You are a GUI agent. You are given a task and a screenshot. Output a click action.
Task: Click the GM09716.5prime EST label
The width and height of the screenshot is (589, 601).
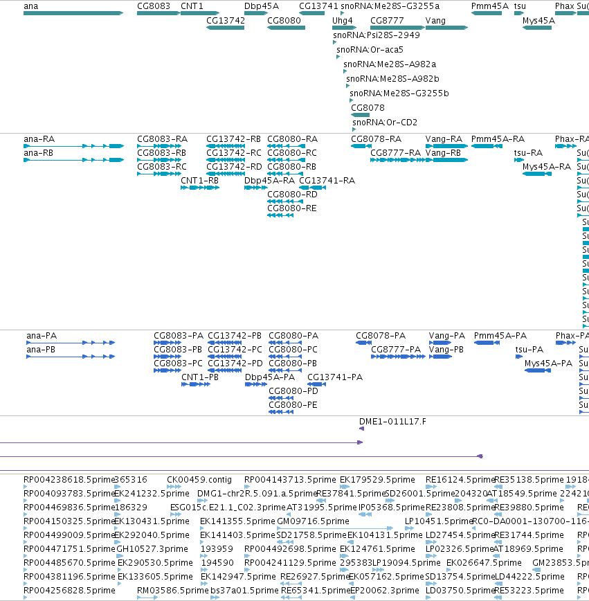313,521
